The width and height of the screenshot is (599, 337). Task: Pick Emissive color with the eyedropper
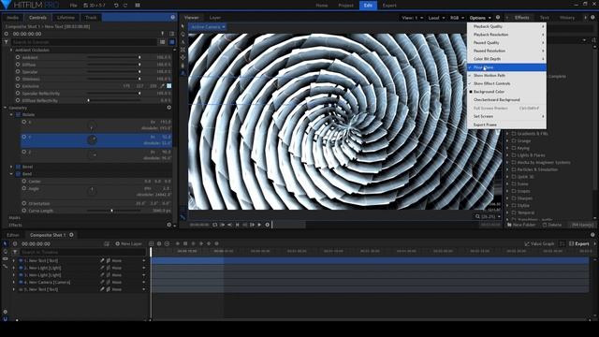coord(162,86)
